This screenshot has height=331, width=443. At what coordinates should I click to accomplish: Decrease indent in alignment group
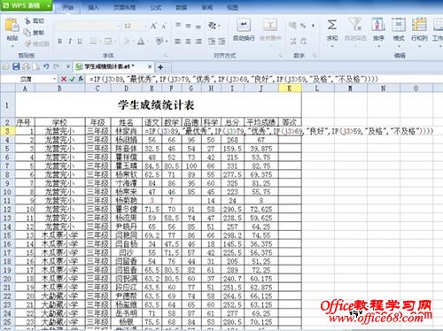(x=212, y=42)
